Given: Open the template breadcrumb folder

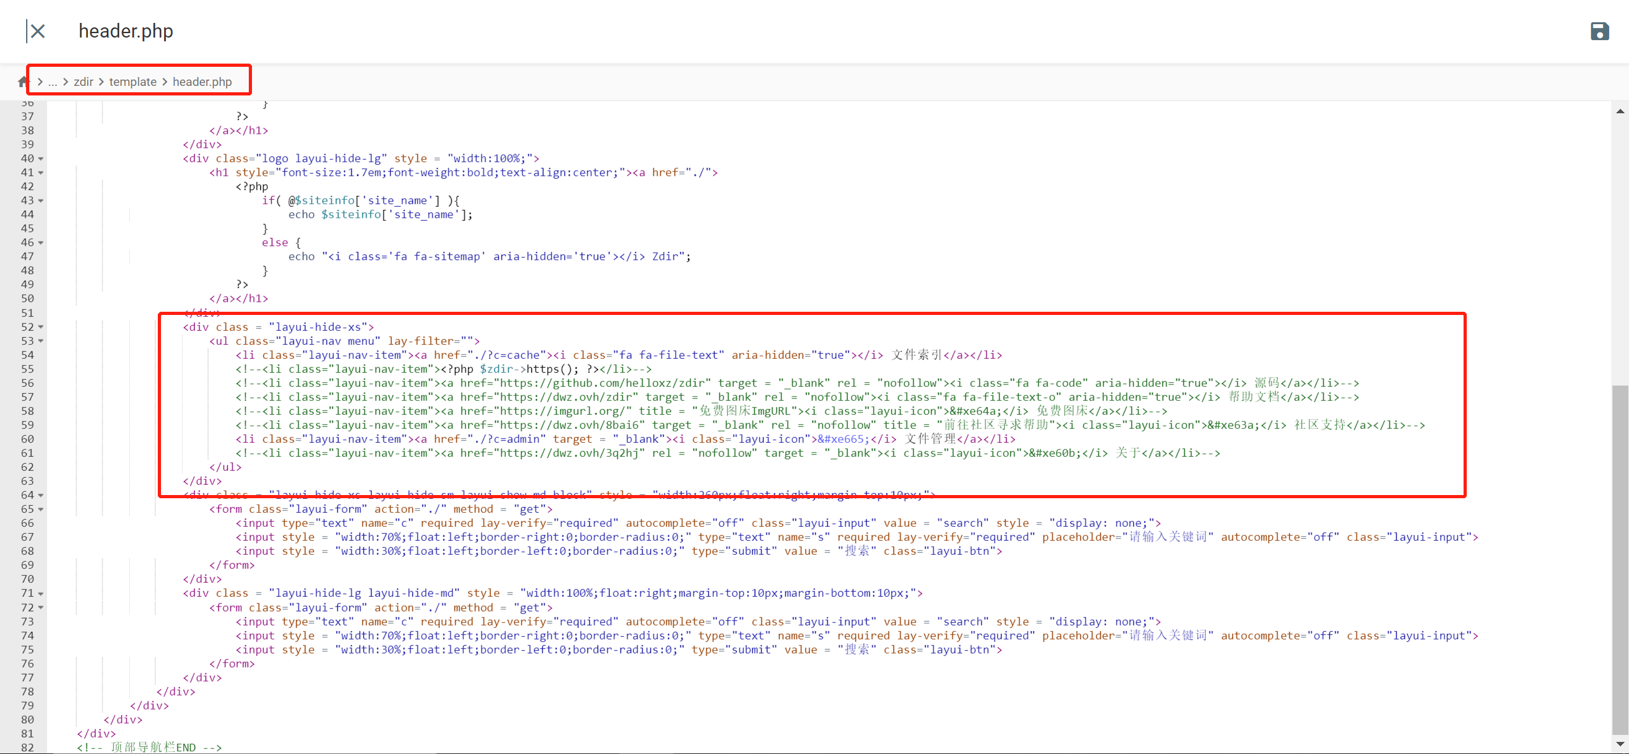Looking at the screenshot, I should point(132,82).
